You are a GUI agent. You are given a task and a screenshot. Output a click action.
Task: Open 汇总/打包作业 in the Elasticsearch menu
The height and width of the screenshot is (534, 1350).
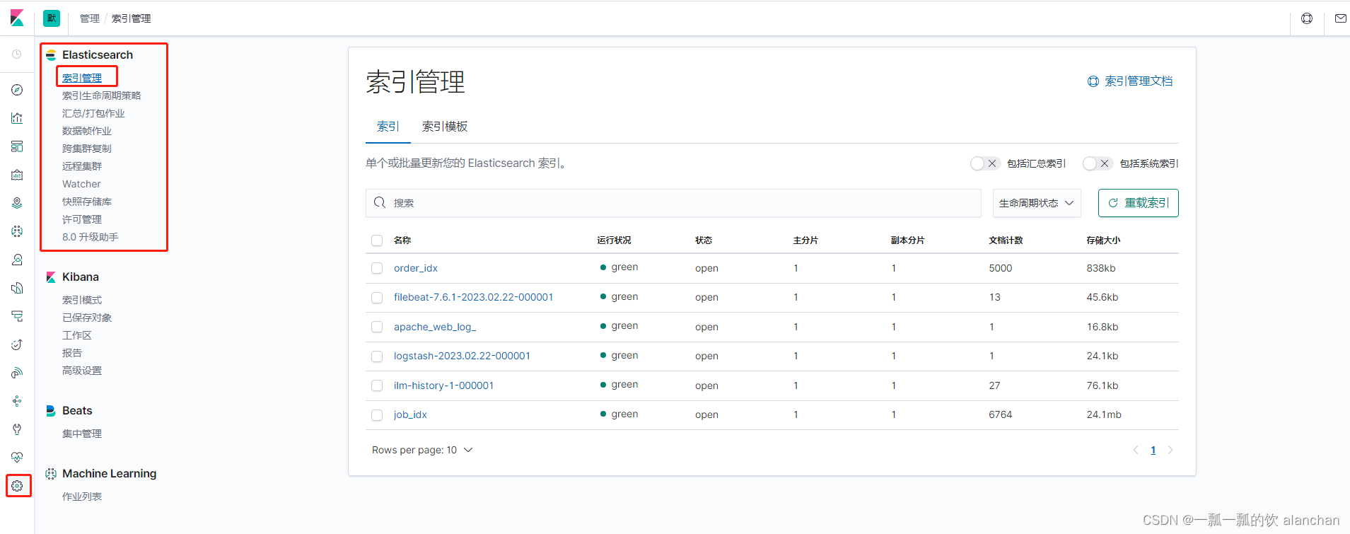click(x=93, y=113)
